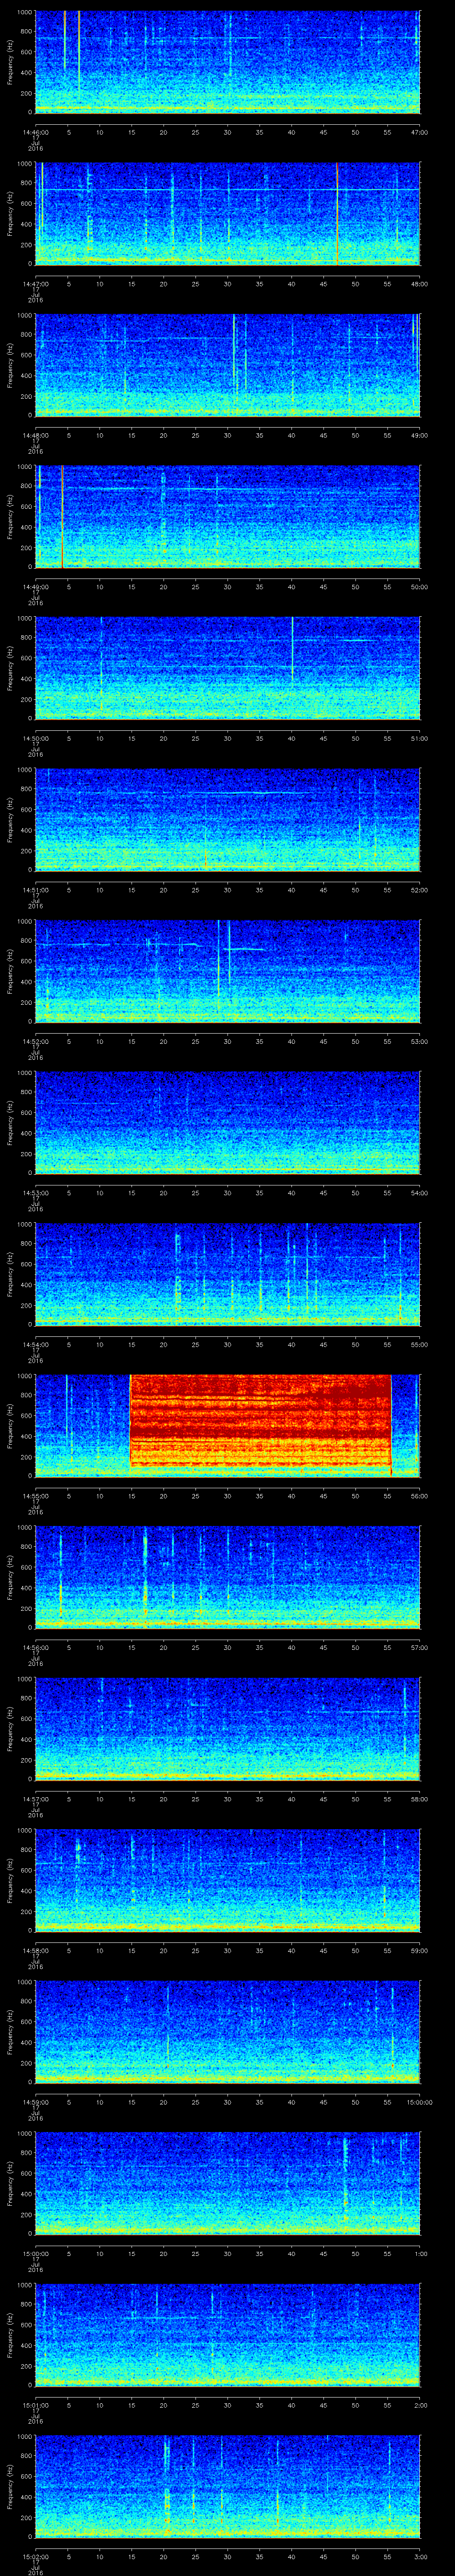Open the 14:57:00 spectrogram panel
This screenshot has height=2576, width=455.
pyautogui.click(x=228, y=1729)
